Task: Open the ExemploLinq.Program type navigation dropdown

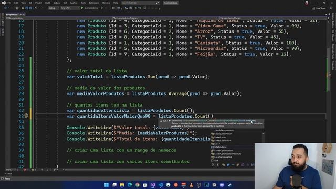Action: [x=166, y=18]
